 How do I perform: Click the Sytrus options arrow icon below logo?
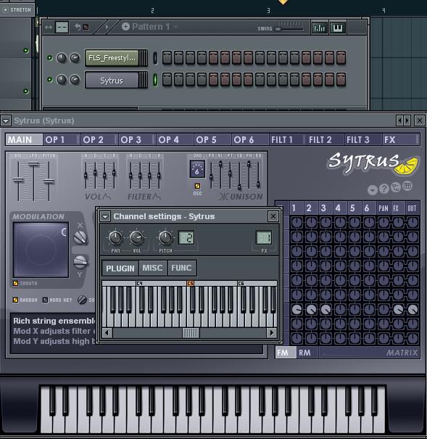373,190
